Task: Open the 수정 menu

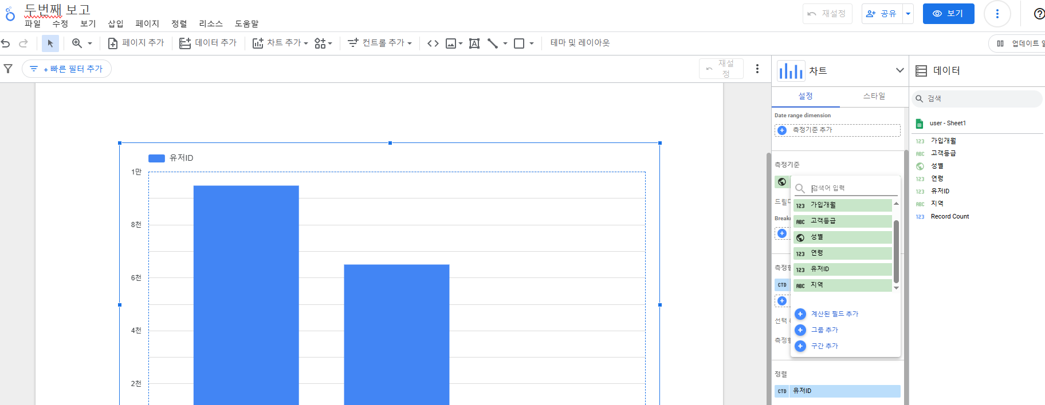Action: (60, 23)
